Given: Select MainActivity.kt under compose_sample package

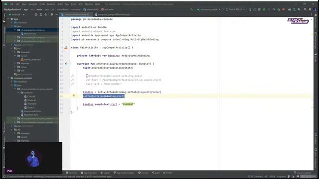Looking at the screenshot, I should tap(29, 115).
